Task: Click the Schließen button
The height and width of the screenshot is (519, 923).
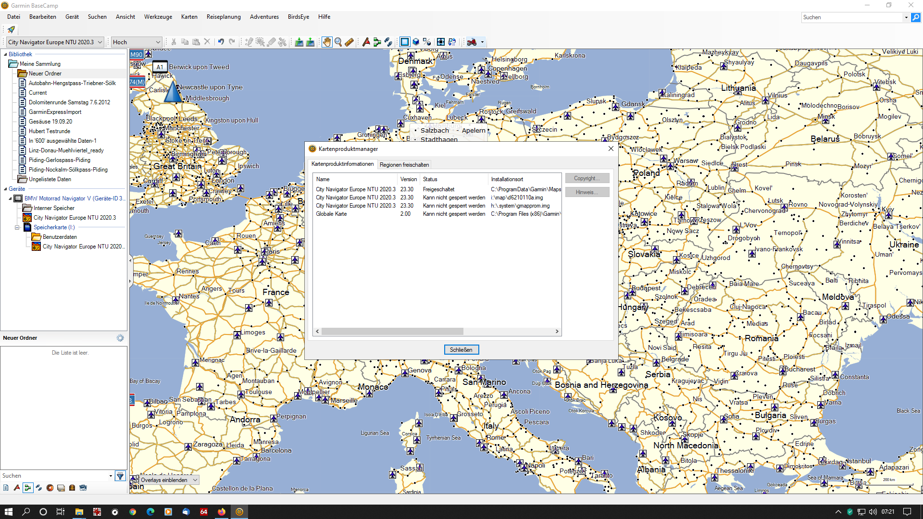Action: pos(461,350)
